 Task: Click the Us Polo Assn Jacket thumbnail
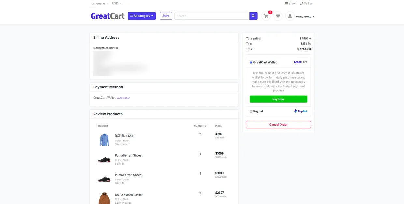pos(104,198)
